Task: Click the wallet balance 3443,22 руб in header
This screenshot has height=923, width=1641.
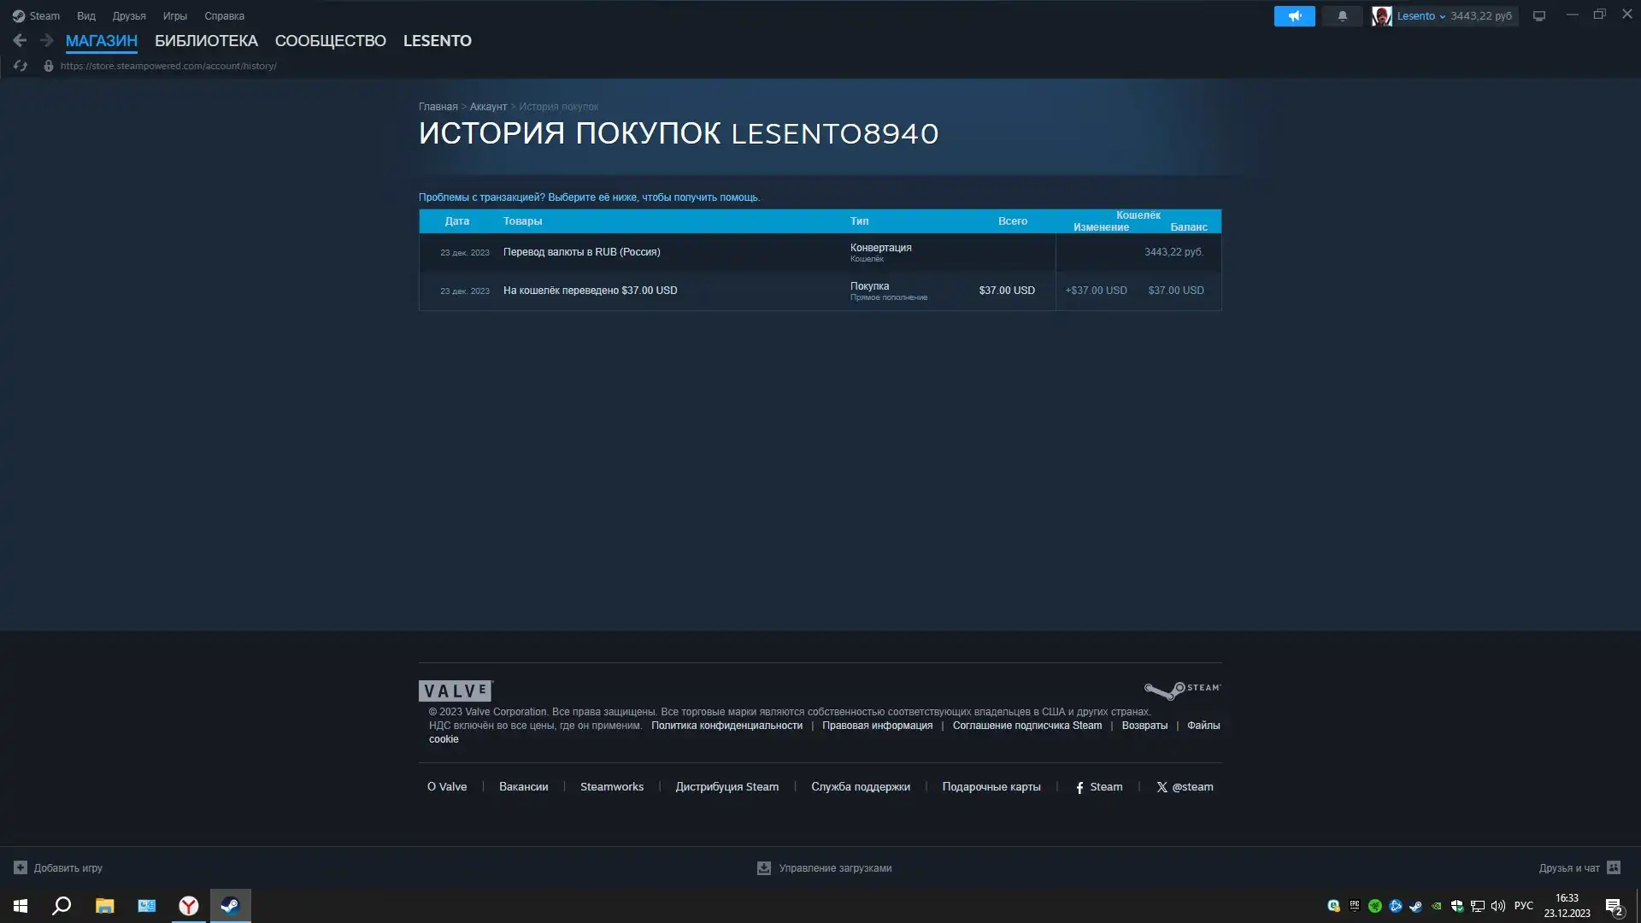Action: tap(1480, 16)
